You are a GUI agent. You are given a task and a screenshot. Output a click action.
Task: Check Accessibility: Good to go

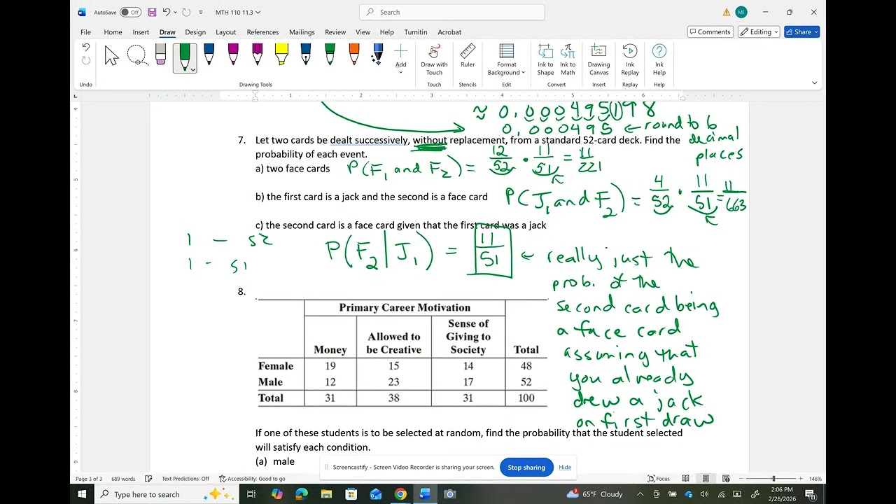(252, 479)
